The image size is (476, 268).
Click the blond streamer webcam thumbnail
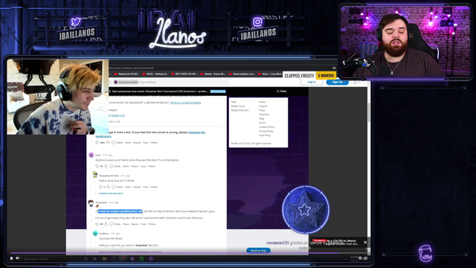click(x=58, y=97)
